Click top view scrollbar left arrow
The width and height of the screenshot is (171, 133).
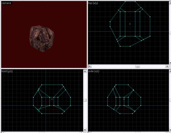[89, 66]
